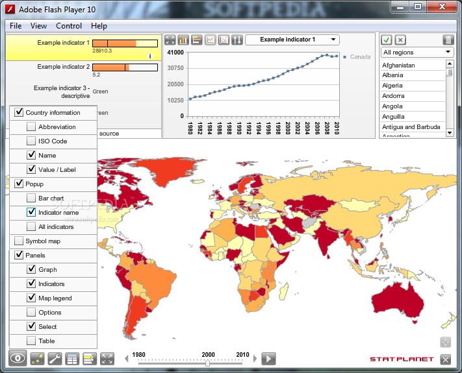Open the map symbols dots icon
The width and height of the screenshot is (462, 373).
click(x=38, y=359)
